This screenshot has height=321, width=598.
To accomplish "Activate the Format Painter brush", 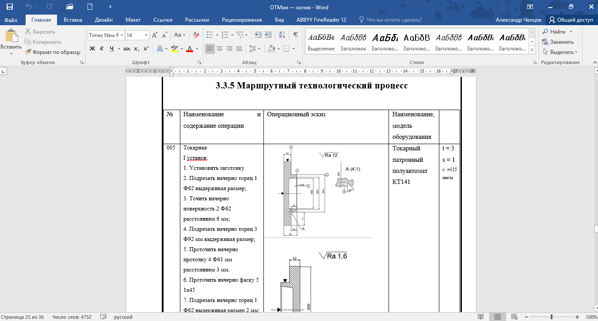I will tap(53, 52).
